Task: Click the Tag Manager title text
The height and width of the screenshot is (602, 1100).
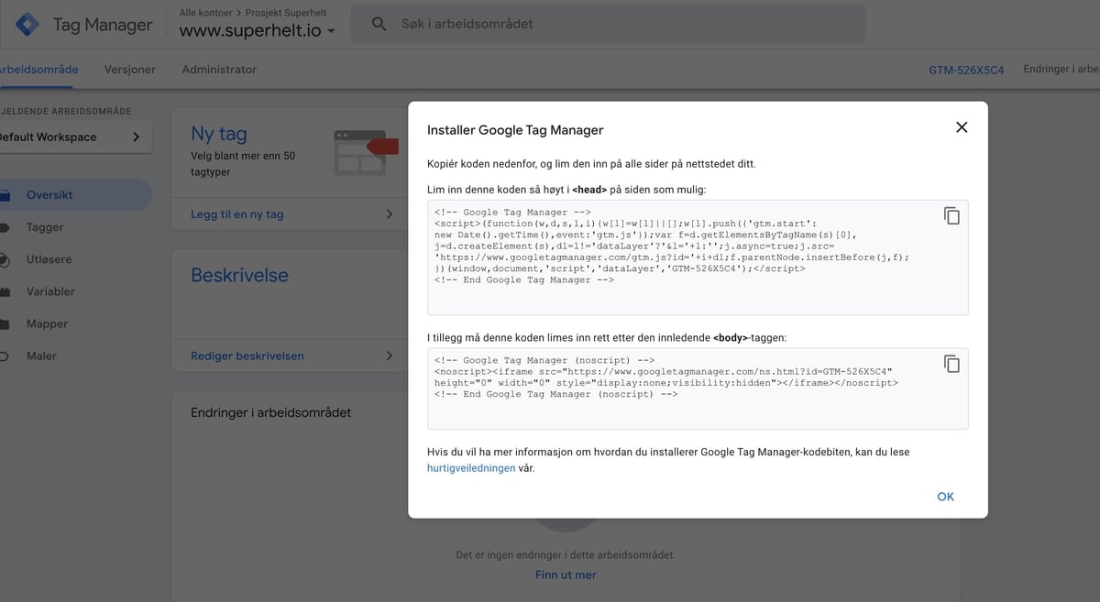Action: point(103,25)
